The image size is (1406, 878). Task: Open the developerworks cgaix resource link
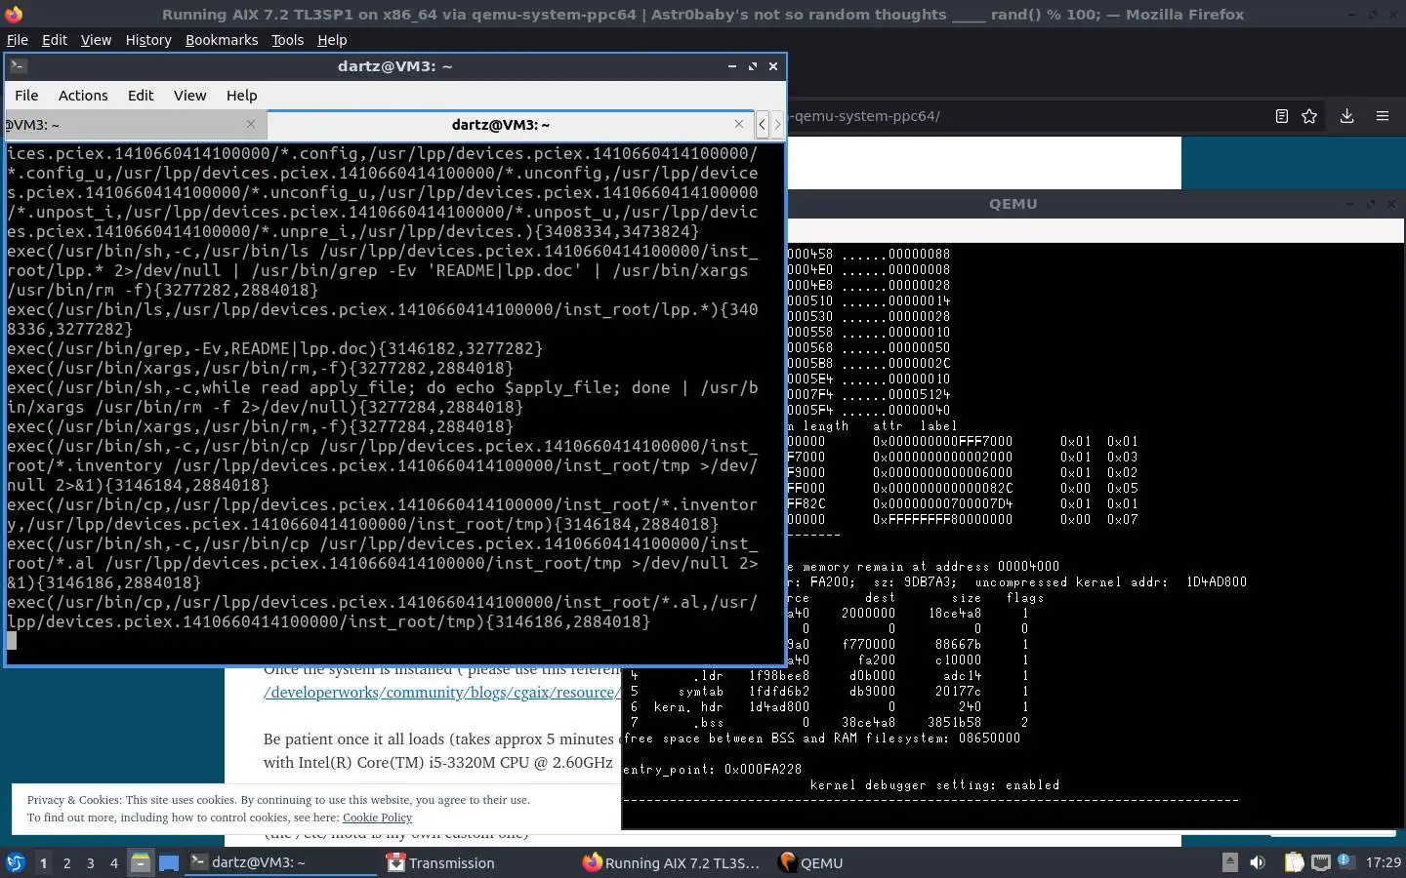[441, 693]
